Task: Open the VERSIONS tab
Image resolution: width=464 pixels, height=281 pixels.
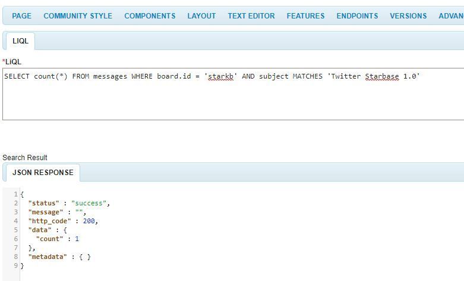Action: 408,15
